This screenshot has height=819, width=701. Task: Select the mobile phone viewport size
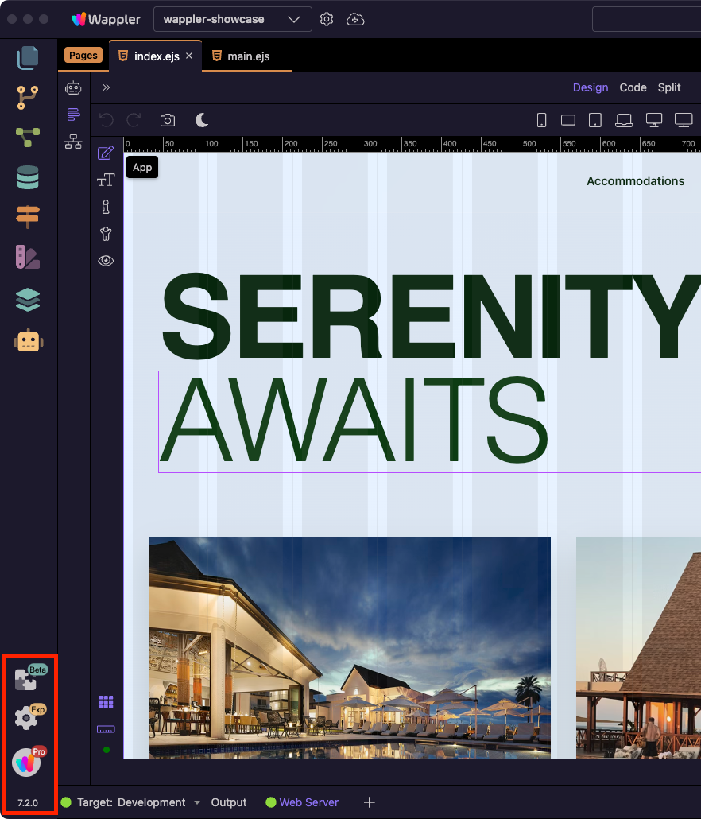[x=541, y=120]
